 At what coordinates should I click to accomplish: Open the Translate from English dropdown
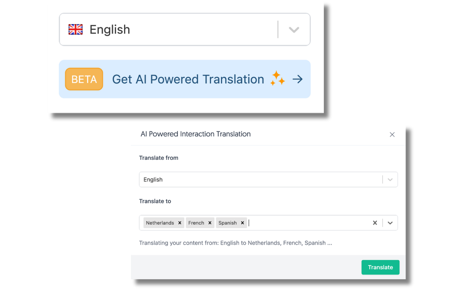pos(258,180)
